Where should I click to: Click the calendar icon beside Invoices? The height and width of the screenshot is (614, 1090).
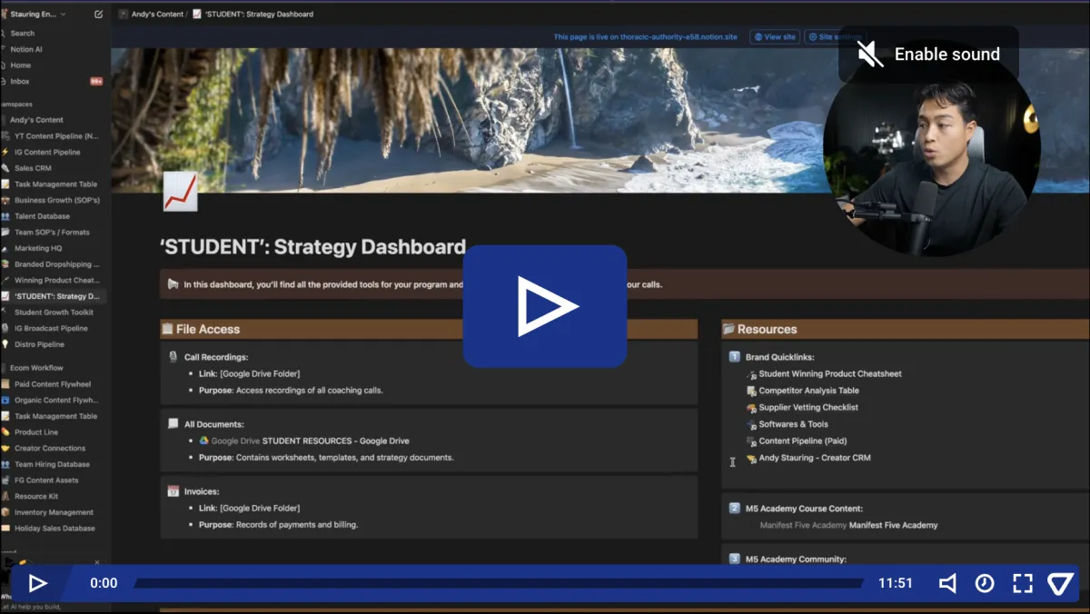click(173, 491)
